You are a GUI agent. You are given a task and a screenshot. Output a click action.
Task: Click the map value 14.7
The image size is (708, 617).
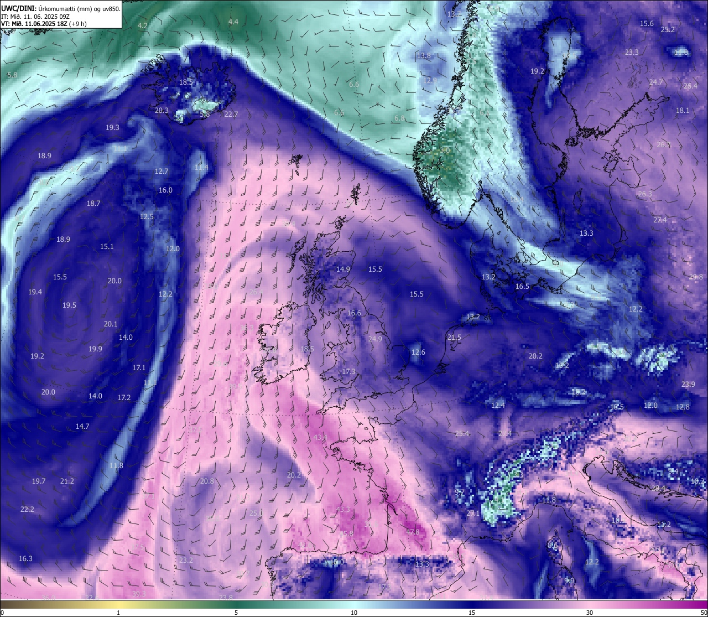pos(82,427)
